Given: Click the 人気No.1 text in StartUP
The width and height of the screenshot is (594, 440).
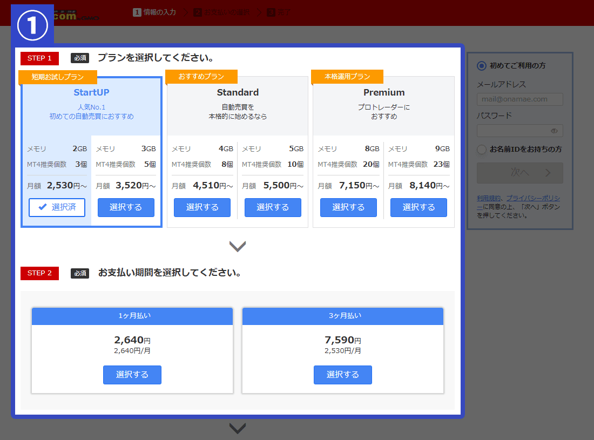Looking at the screenshot, I should (91, 107).
